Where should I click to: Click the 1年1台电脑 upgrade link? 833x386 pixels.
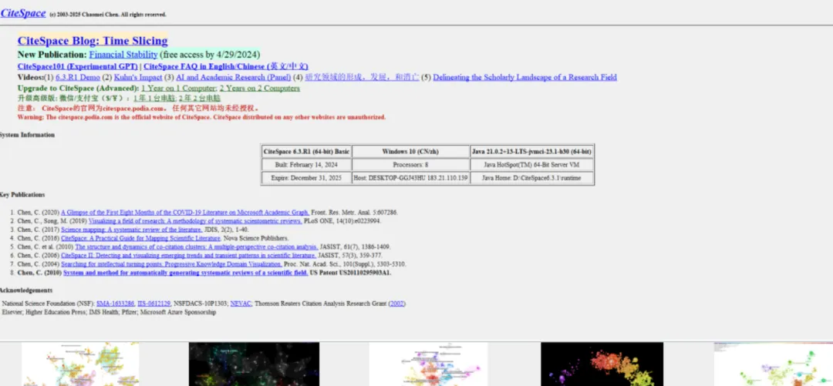[x=154, y=98]
